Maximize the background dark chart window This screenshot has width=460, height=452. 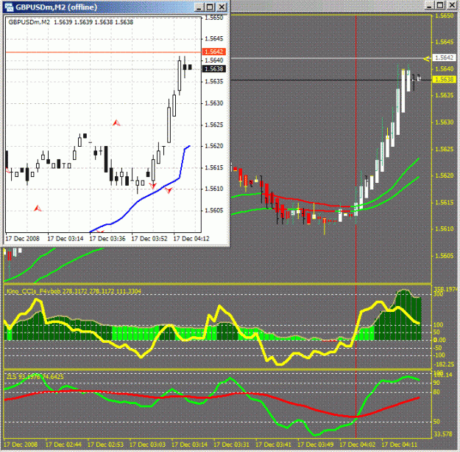[x=440, y=5]
